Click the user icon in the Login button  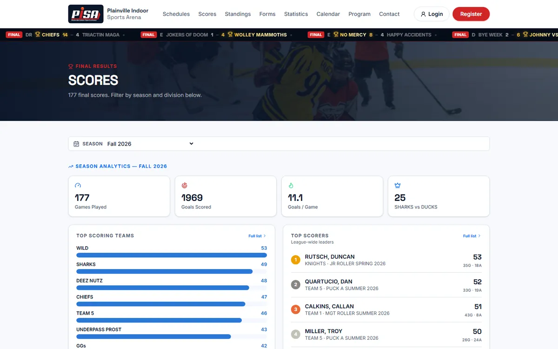[x=423, y=14]
